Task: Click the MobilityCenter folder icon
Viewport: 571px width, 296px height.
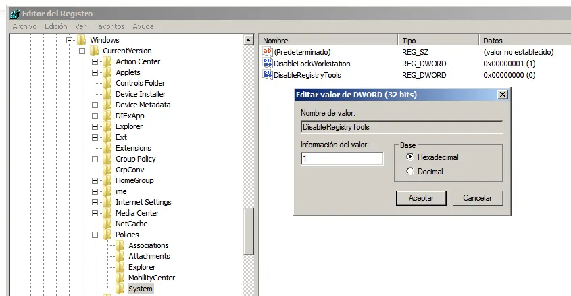Action: pyautogui.click(x=120, y=278)
